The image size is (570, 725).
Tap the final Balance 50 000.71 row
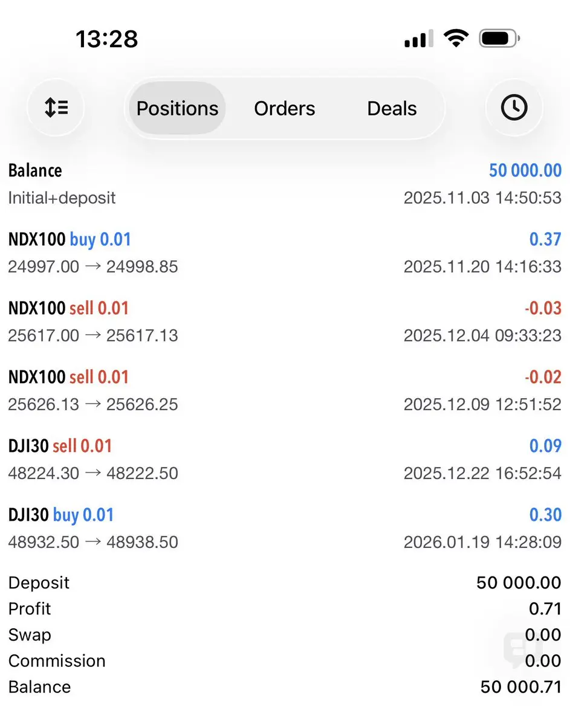coord(284,687)
